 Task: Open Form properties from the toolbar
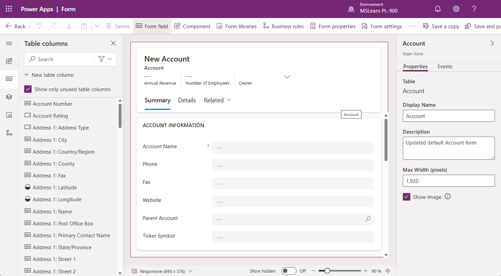(x=333, y=26)
